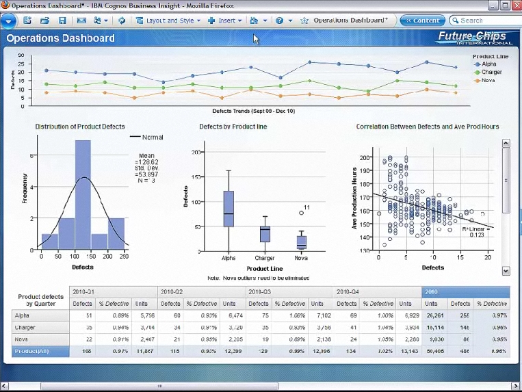This screenshot has height=392, width=522.
Task: Click the scatter widget scroll up arrow
Action: [506, 144]
